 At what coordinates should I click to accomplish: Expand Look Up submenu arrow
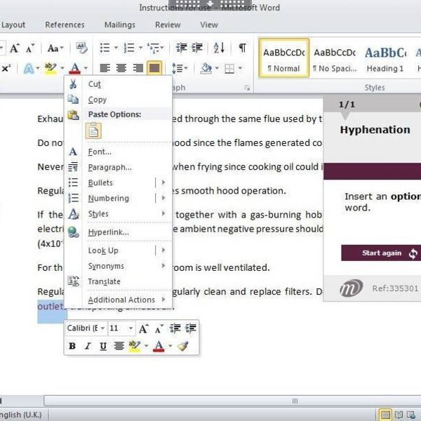(163, 250)
